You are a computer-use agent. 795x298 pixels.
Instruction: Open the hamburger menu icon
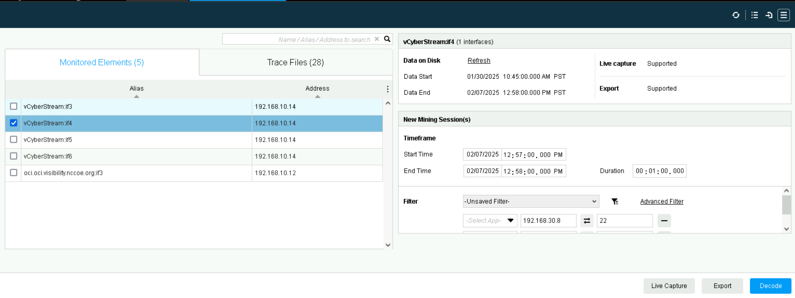tap(783, 15)
